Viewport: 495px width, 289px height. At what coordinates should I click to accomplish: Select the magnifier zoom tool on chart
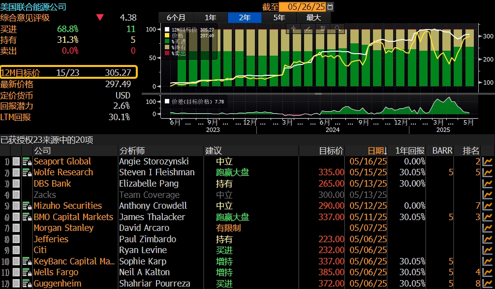tap(337, 29)
